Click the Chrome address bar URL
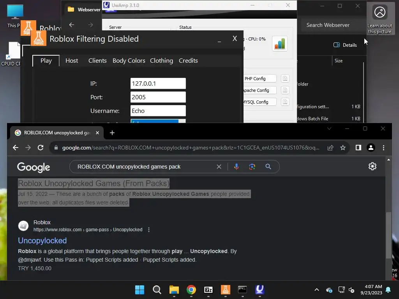 (x=191, y=148)
